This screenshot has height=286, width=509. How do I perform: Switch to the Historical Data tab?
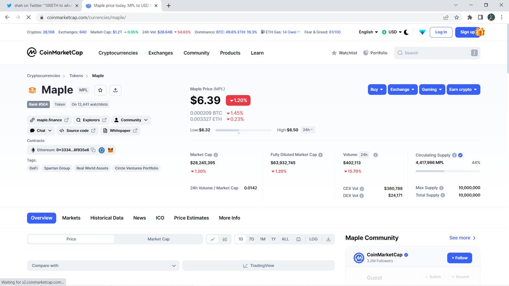[107, 218]
